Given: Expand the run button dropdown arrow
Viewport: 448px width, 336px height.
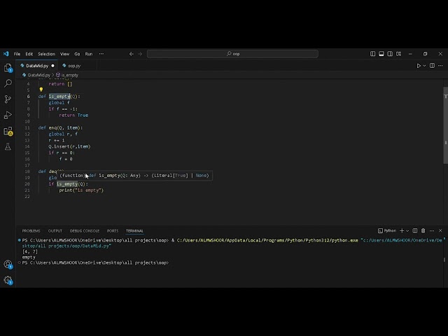Looking at the screenshot, I should pyautogui.click(x=425, y=66).
